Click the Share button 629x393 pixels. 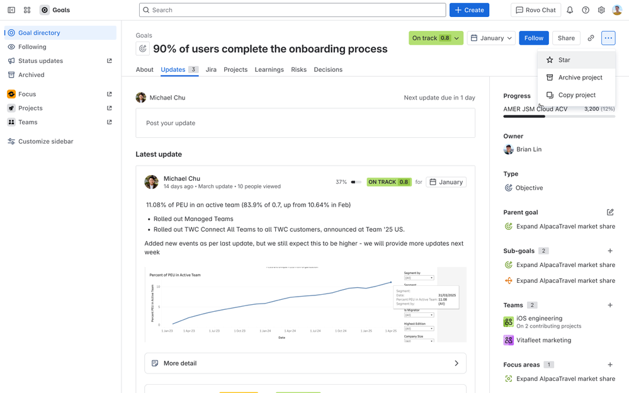pos(566,38)
